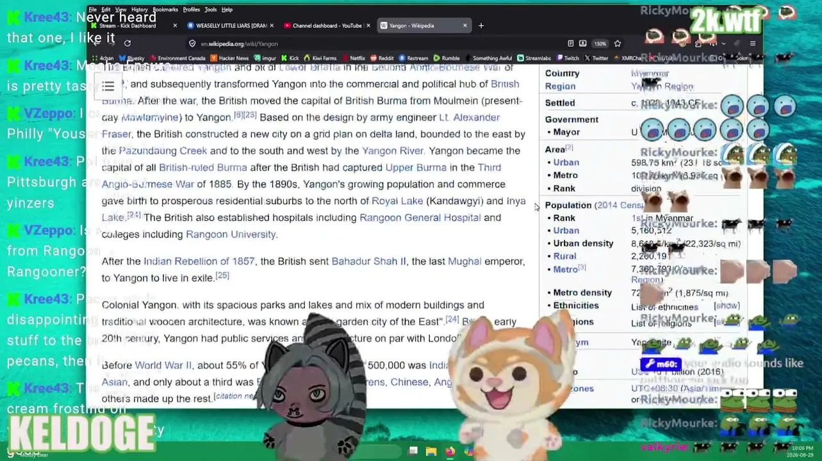Reset the 150% zoom level indicator
The width and height of the screenshot is (822, 461).
[x=600, y=44]
